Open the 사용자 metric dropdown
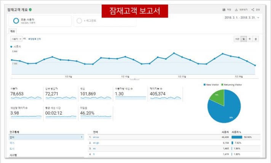 (16, 39)
